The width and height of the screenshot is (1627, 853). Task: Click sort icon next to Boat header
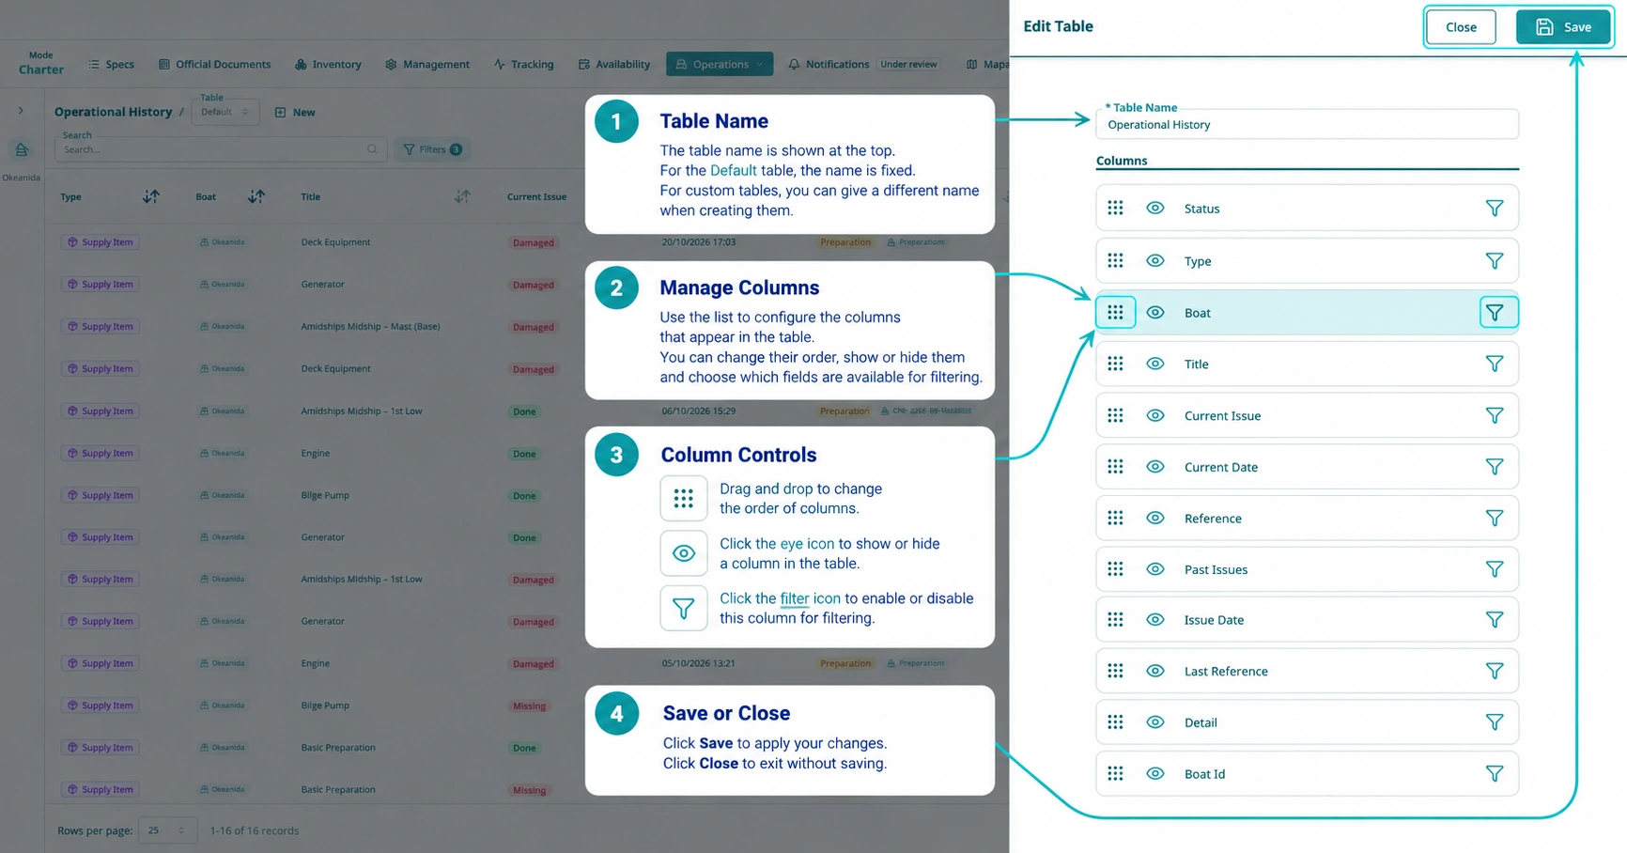(x=256, y=196)
